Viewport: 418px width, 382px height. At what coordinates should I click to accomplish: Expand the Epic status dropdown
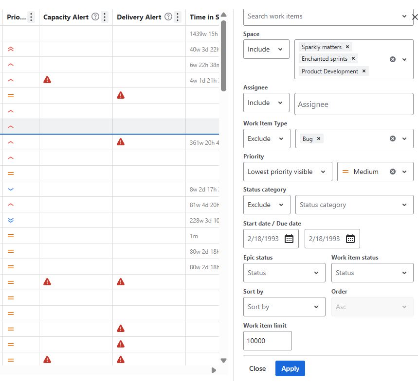pos(284,273)
